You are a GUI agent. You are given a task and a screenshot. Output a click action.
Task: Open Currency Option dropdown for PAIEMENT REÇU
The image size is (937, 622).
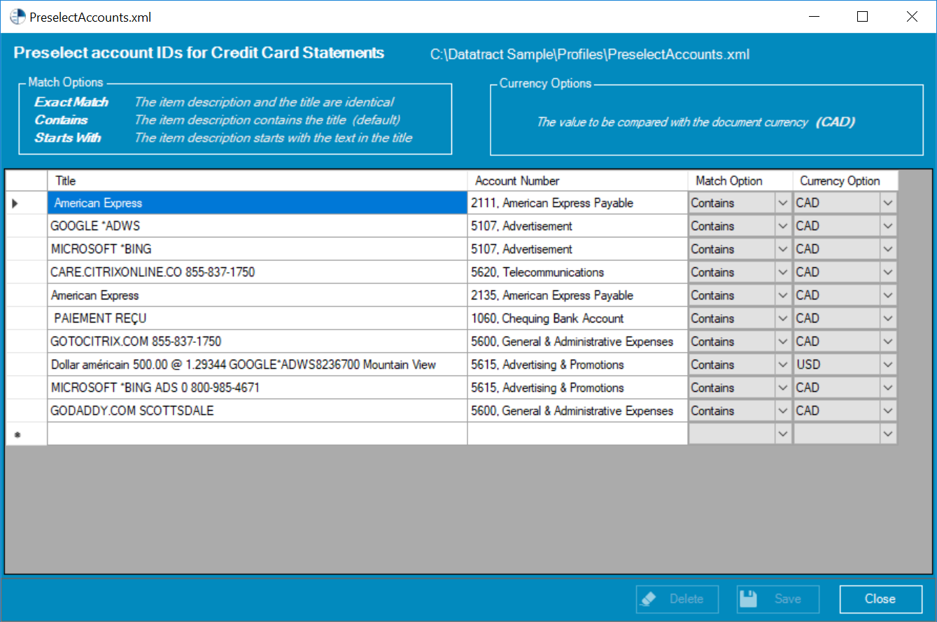[888, 318]
